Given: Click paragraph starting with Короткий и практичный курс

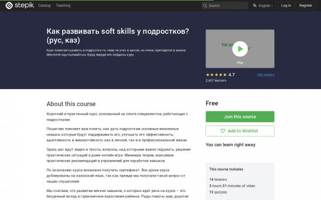Looking at the screenshot, I should [117, 117].
